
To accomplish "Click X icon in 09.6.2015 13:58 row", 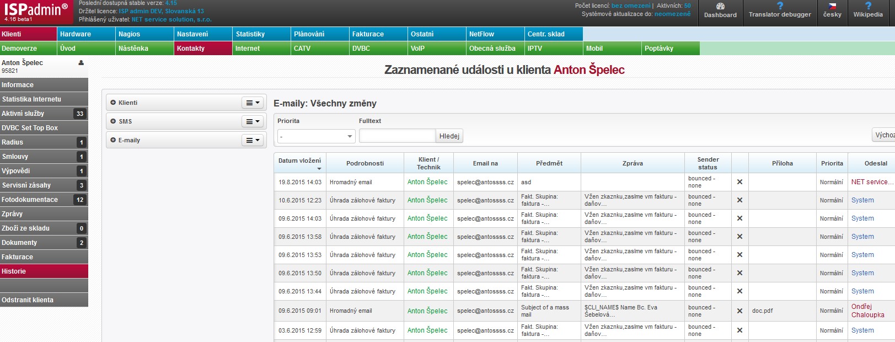I will click(739, 237).
